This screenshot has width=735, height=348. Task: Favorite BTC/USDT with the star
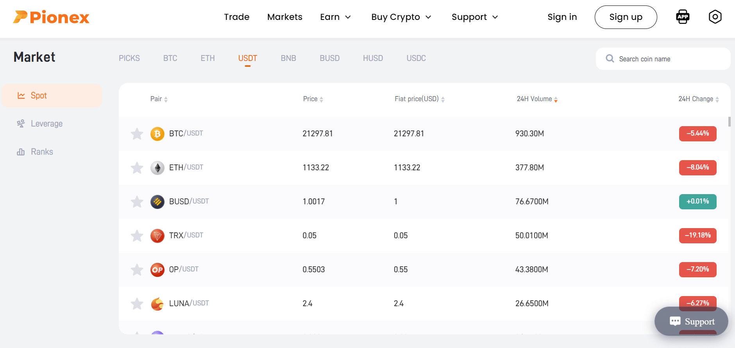(x=137, y=134)
